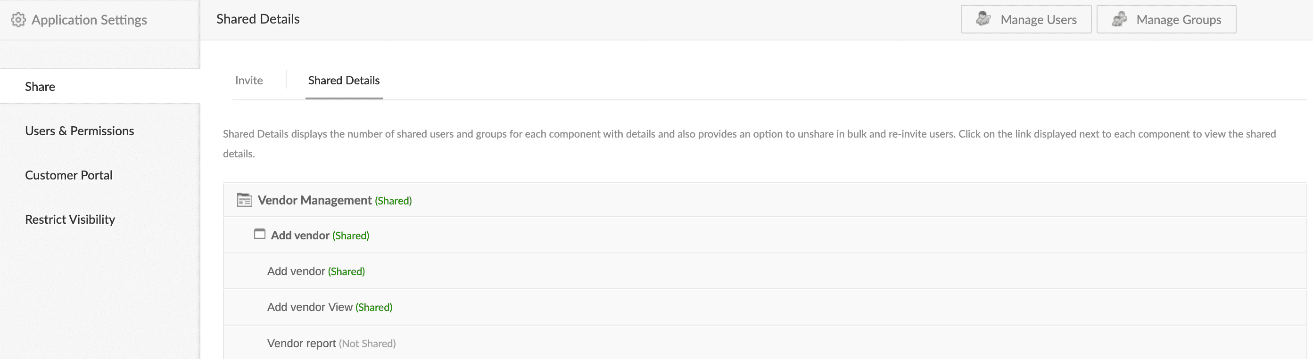Select the Vendor Management application row title
Image resolution: width=1313 pixels, height=359 pixels.
click(x=314, y=200)
